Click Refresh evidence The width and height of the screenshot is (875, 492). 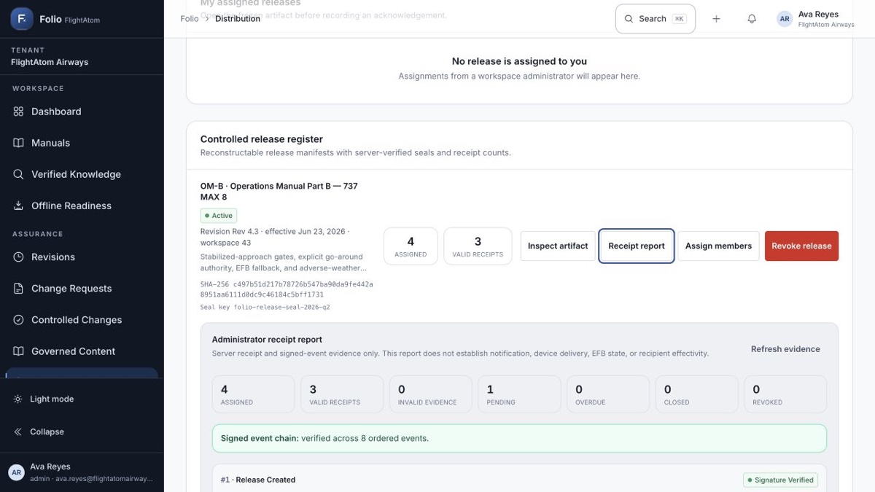785,349
